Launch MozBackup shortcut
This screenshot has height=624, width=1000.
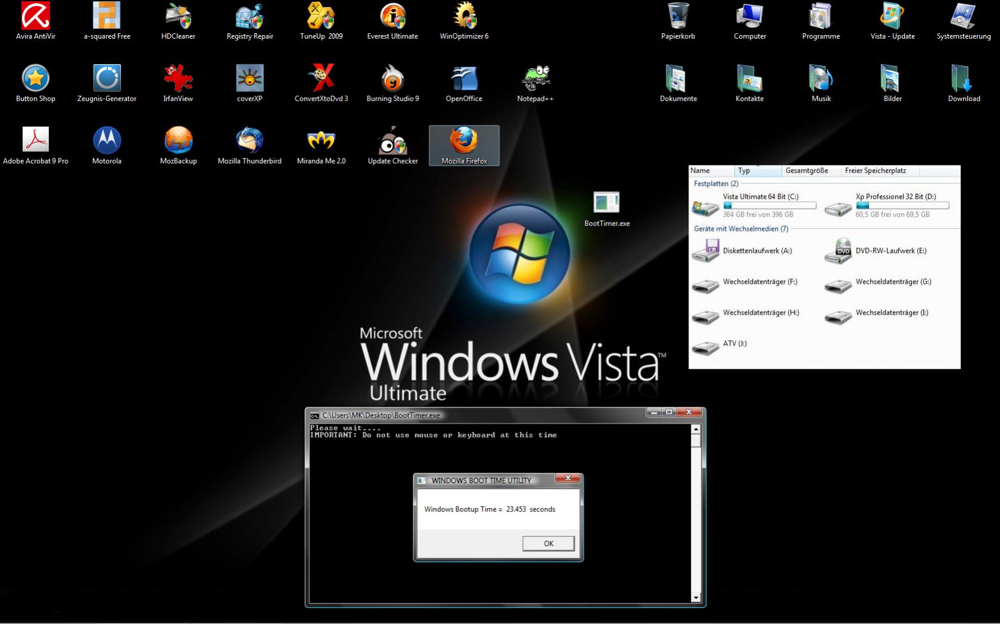tap(178, 146)
